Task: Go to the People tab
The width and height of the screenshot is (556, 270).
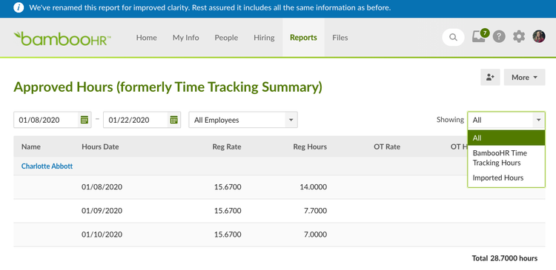Action: 226,38
